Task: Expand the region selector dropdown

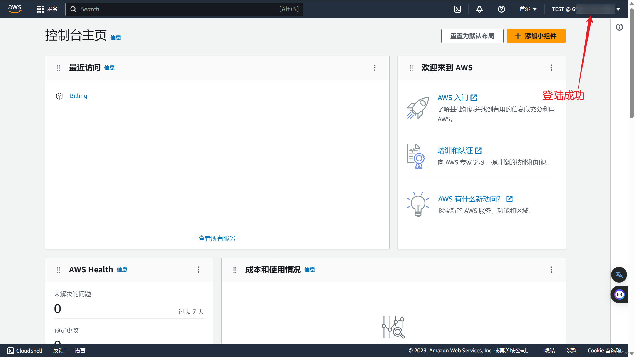Action: coord(528,9)
